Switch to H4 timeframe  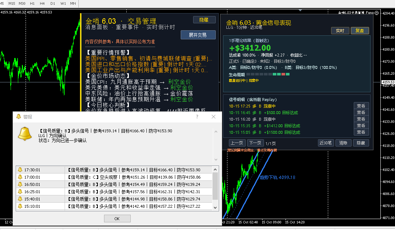[x=42, y=4]
